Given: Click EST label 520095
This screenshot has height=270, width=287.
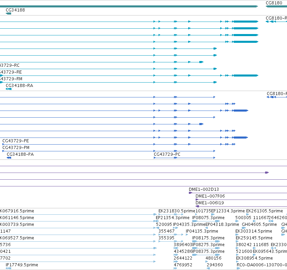Looking at the screenshot, I should pos(164,224).
